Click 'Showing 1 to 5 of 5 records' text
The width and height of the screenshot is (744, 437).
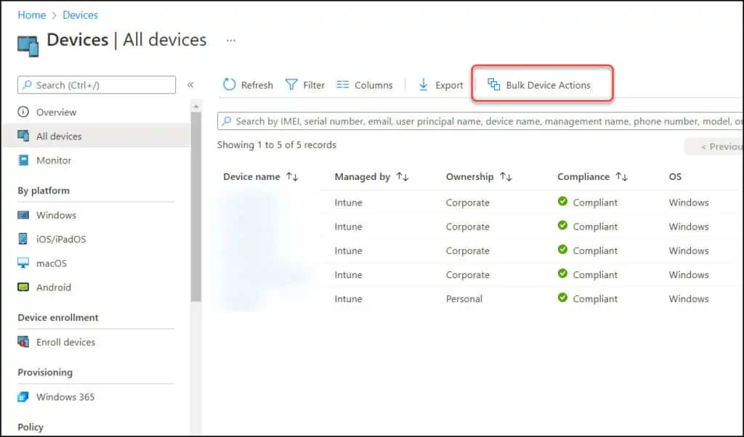277,145
